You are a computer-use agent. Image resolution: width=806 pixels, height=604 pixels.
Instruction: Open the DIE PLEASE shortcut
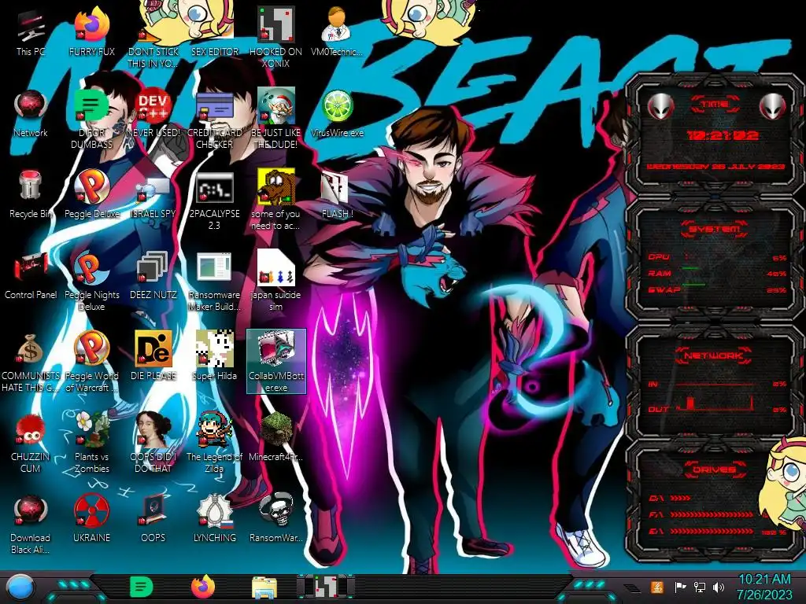153,356
